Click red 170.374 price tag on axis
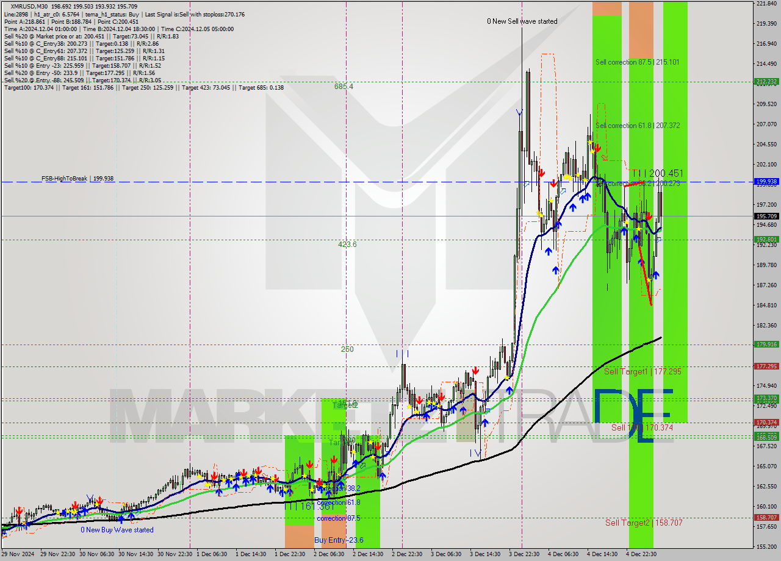The width and height of the screenshot is (781, 561). coord(766,423)
